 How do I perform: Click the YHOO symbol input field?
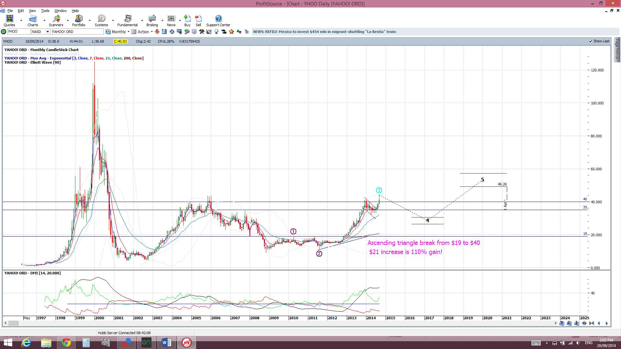pos(18,32)
